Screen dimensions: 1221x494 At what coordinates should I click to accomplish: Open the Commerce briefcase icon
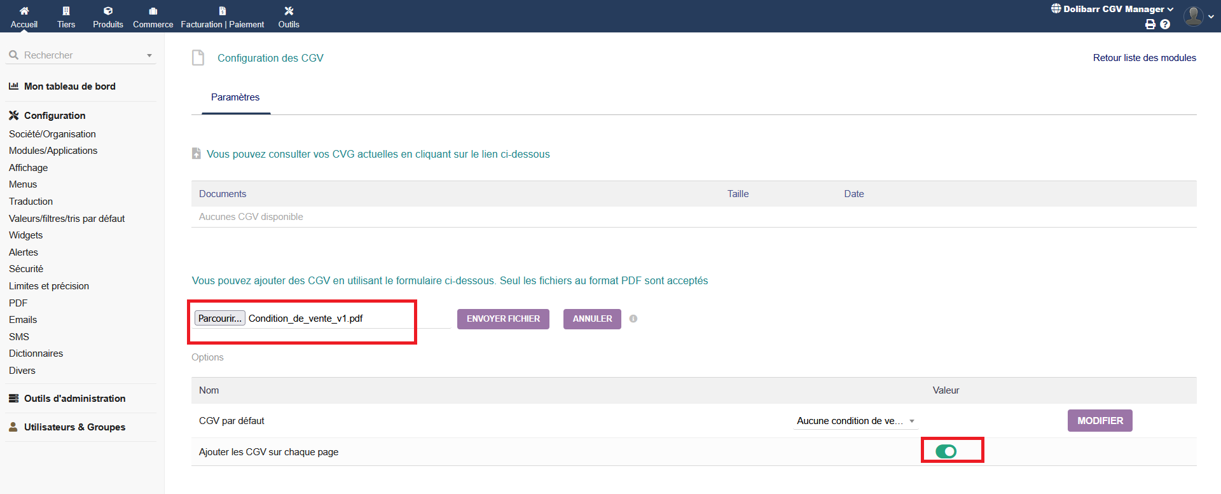click(153, 11)
